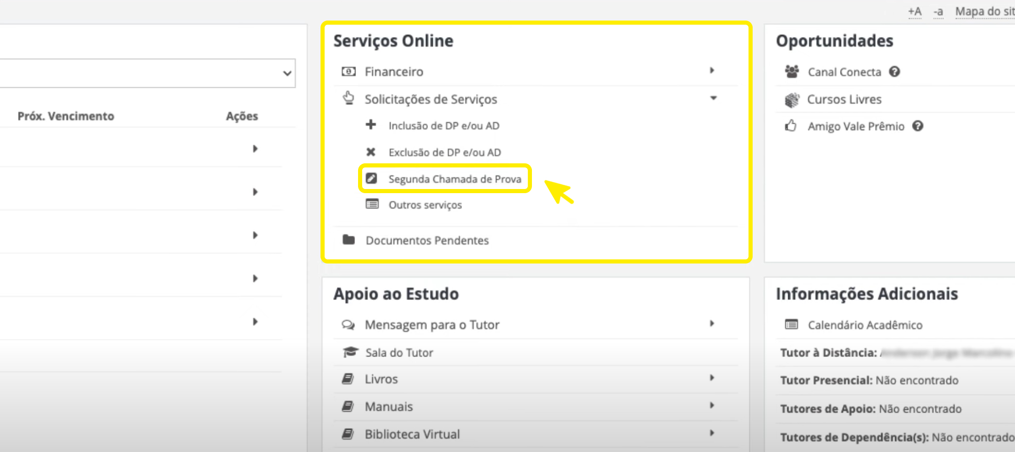This screenshot has height=452, width=1015.
Task: Click the Canal Conecta help question icon
Action: point(895,72)
